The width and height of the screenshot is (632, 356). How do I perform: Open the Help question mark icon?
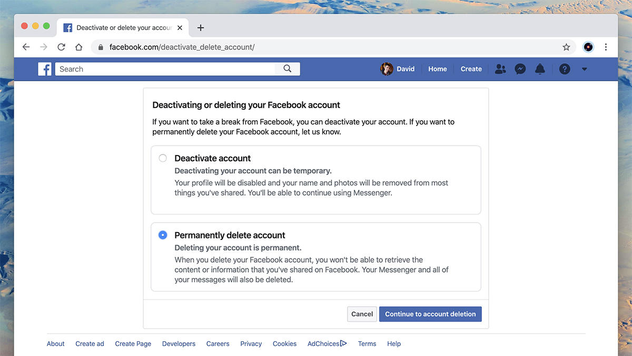[565, 69]
